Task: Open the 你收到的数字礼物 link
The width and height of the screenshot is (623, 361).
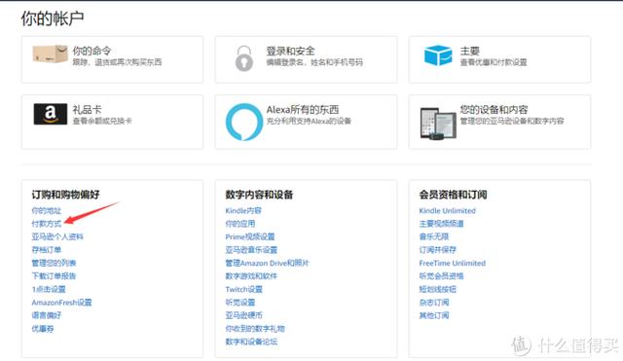Action: [255, 329]
